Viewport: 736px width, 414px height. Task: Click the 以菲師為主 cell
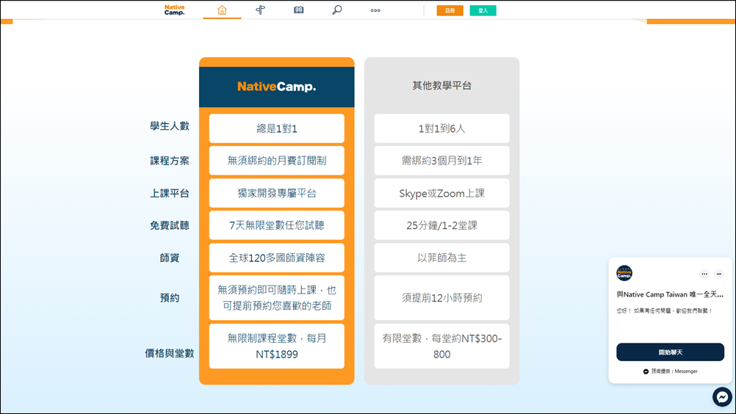tap(441, 258)
